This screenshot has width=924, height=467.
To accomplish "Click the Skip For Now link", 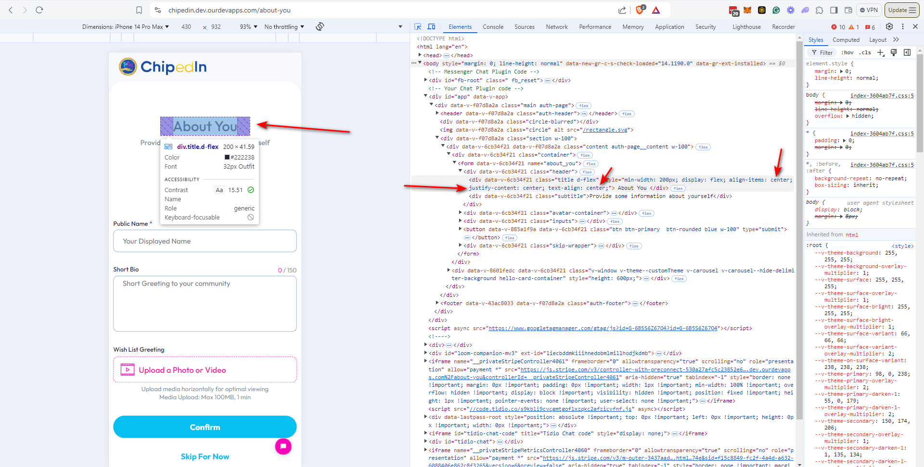I will coord(205,456).
